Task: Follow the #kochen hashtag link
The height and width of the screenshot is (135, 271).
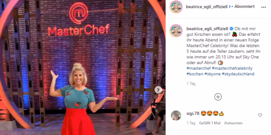Action: click(x=195, y=74)
